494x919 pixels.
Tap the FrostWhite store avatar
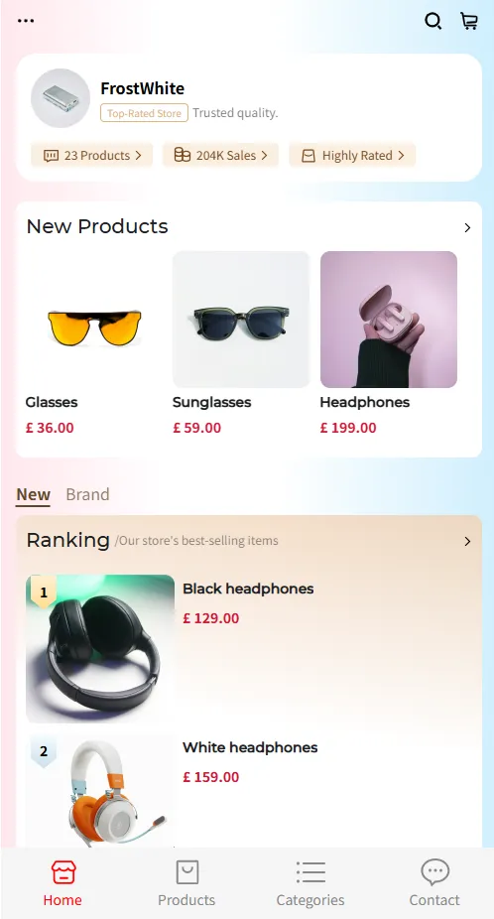(61, 98)
